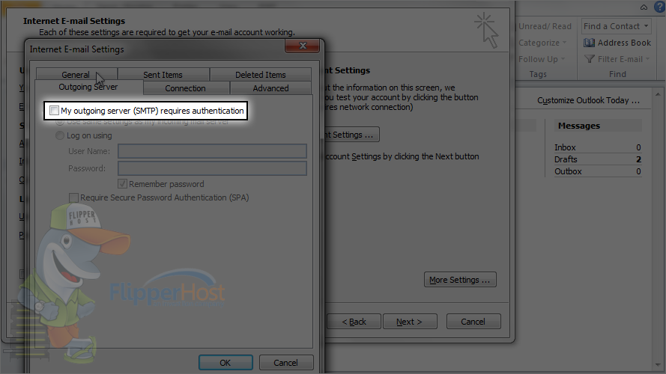666x374 pixels.
Task: Check Require Secure Password Authentication (SPA)
Action: click(x=74, y=197)
